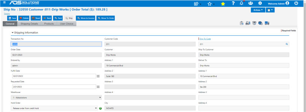Screen dimensions: 306x112
Task: Click the Customer Code field showing 011
Action: click(150, 44)
